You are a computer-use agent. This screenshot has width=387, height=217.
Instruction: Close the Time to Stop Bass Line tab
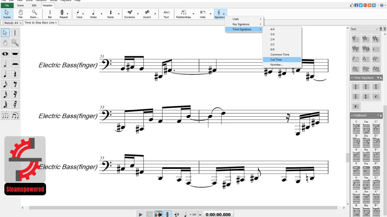(x=56, y=23)
